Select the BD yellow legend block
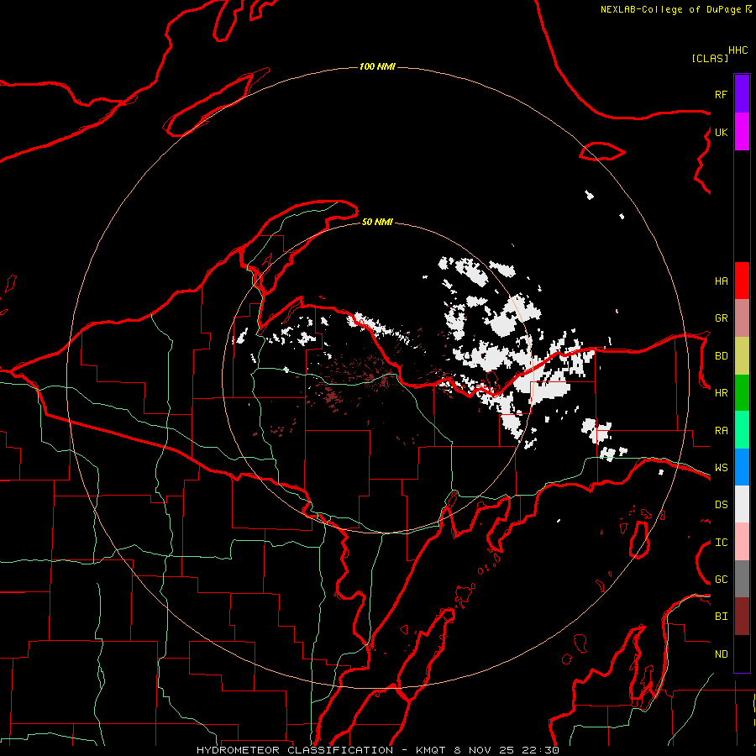 point(742,355)
